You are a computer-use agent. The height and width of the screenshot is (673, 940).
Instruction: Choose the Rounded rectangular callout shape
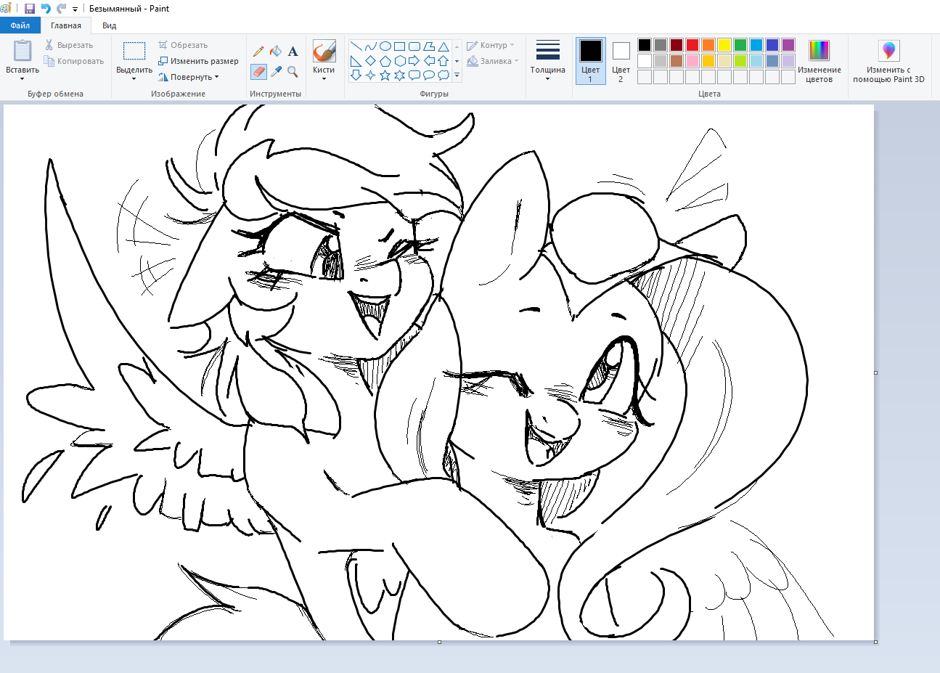[414, 75]
